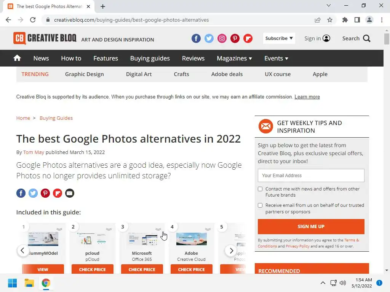
Task: Click the Learn more affiliate link
Action: pyautogui.click(x=307, y=97)
